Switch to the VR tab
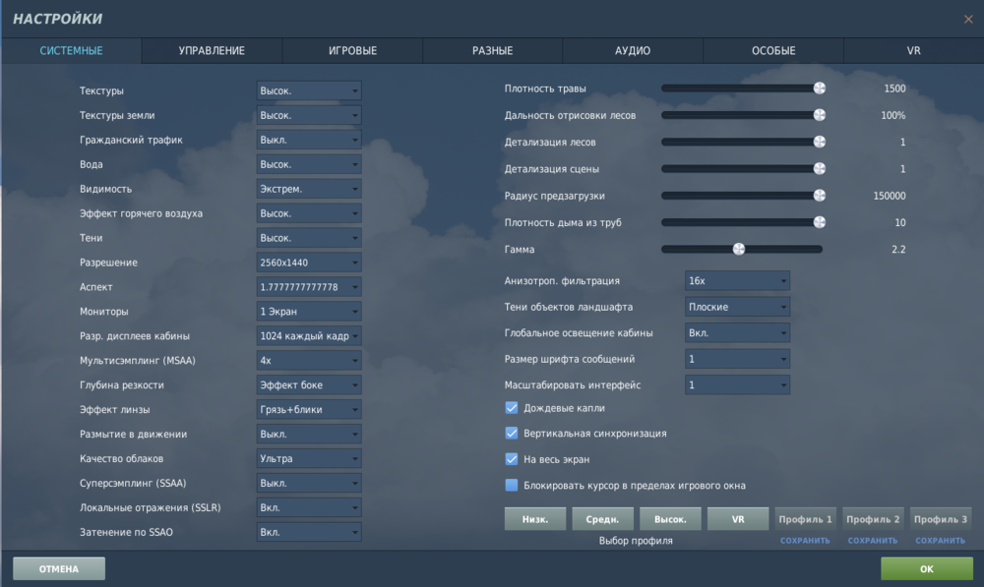Screen dimensions: 984x587 coord(914,51)
